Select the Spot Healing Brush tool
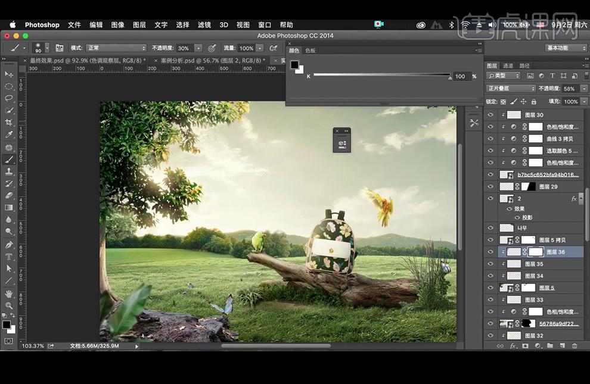 [9, 147]
